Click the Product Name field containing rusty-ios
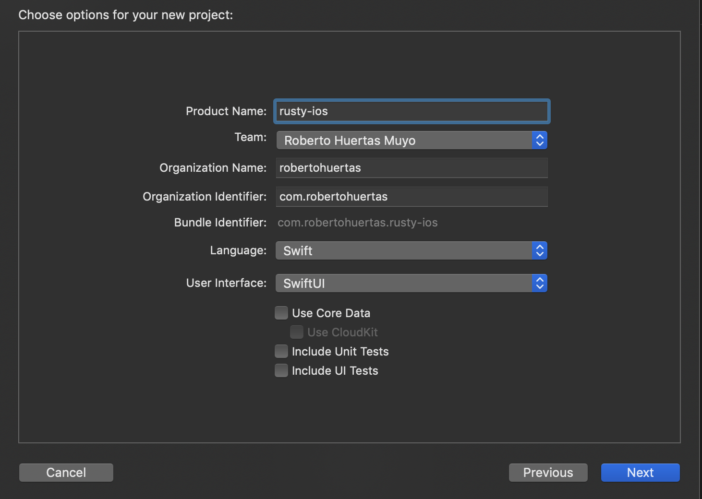The image size is (702, 499). (412, 111)
